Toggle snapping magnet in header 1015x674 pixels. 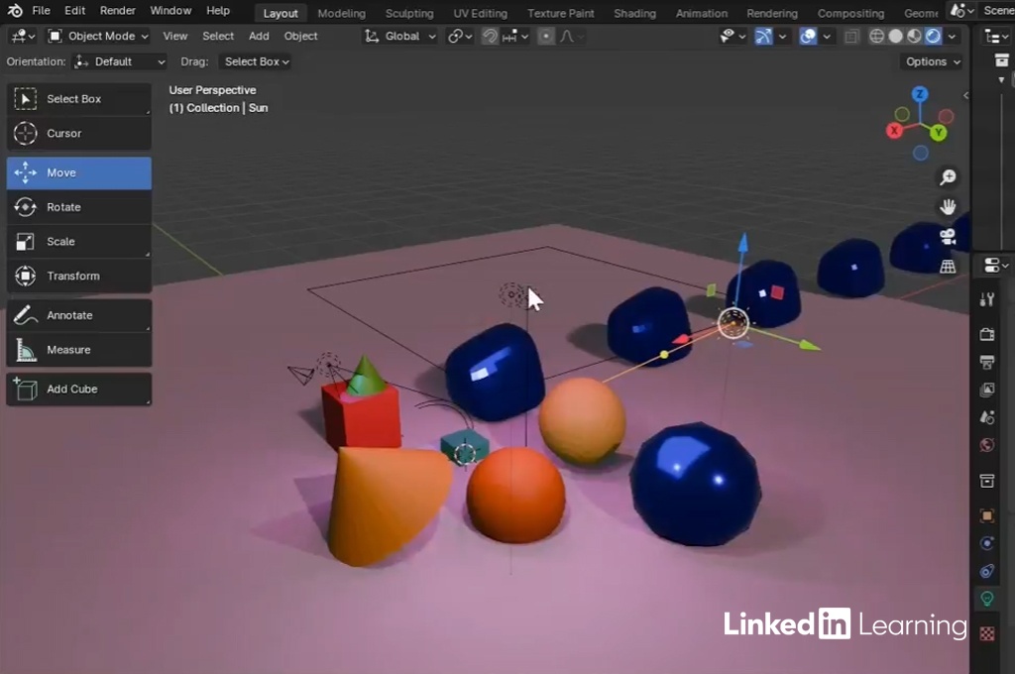490,36
